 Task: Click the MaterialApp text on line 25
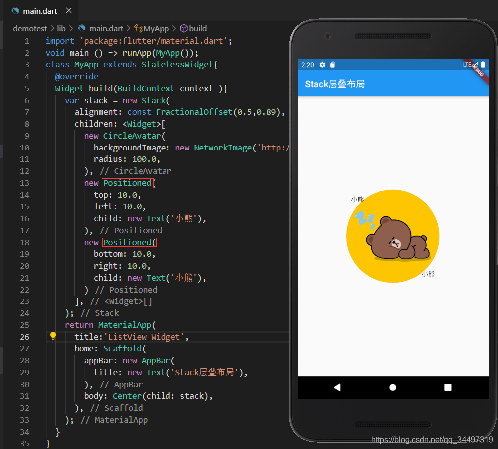pyautogui.click(x=125, y=325)
